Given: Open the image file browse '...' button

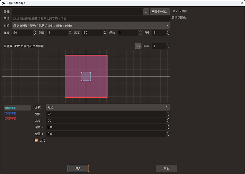Looking at the screenshot, I should click(x=146, y=12).
